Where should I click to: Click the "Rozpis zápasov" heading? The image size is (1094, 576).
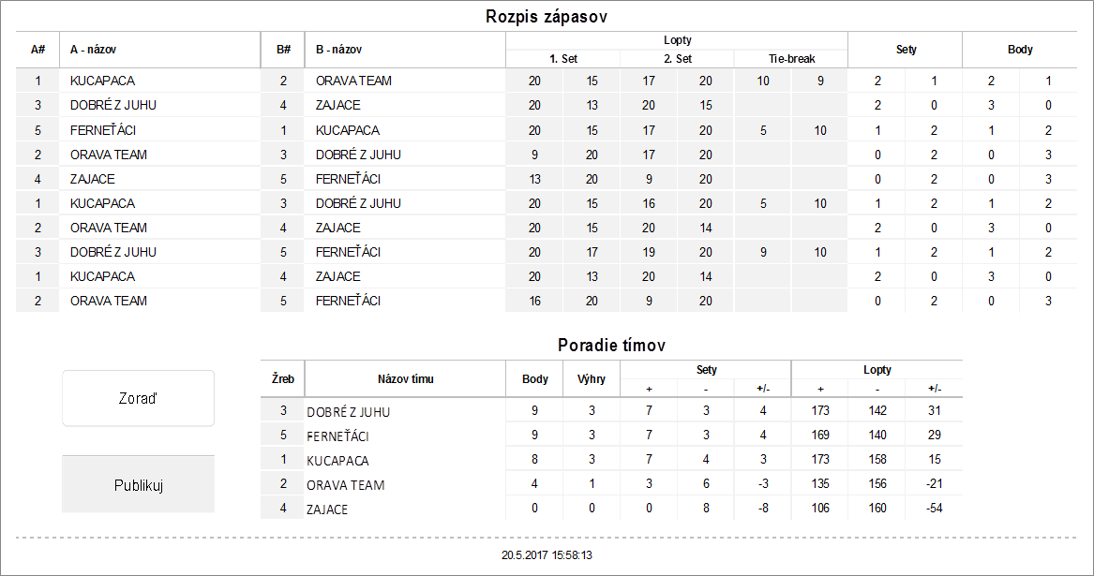click(547, 17)
